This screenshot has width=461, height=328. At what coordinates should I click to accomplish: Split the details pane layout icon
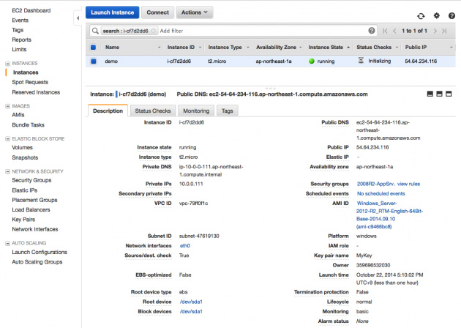(439, 94)
